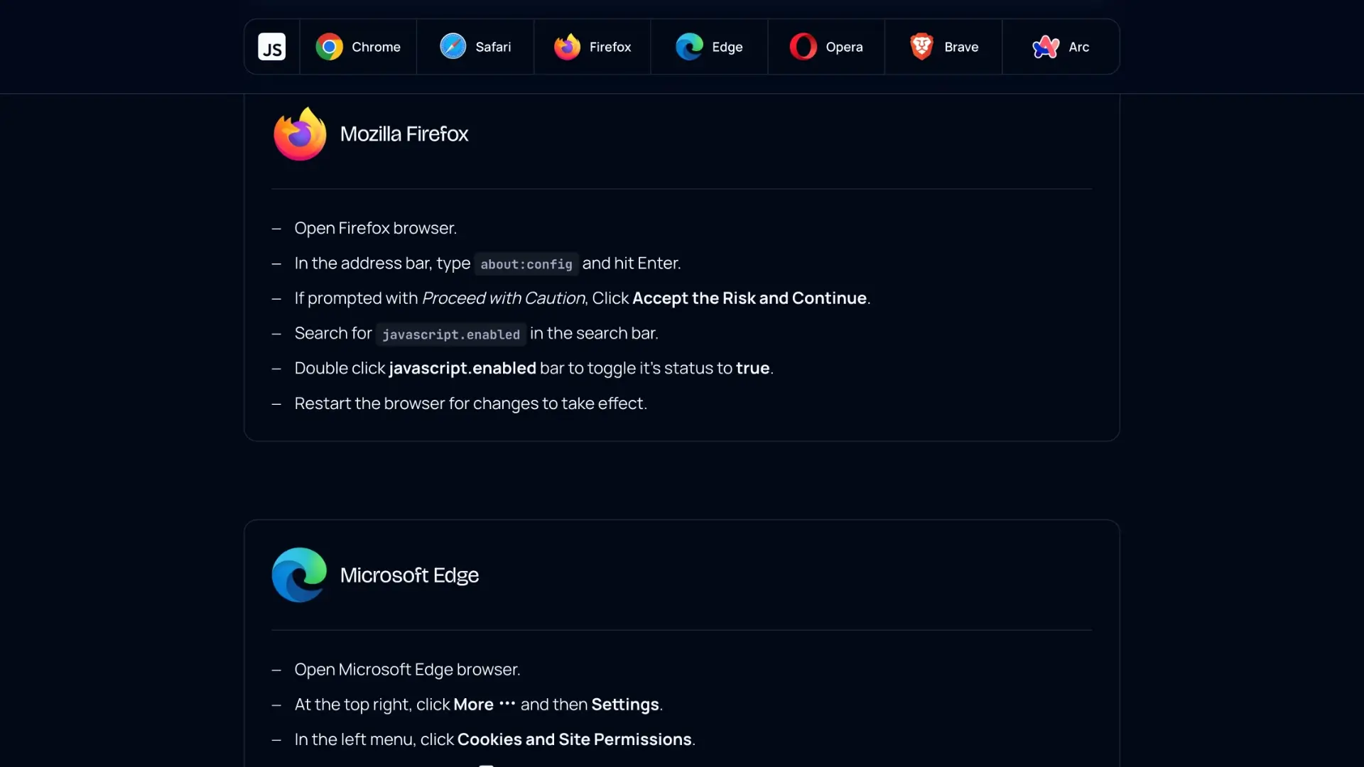
Task: Click the Opera icon in navigation bar
Action: [803, 47]
